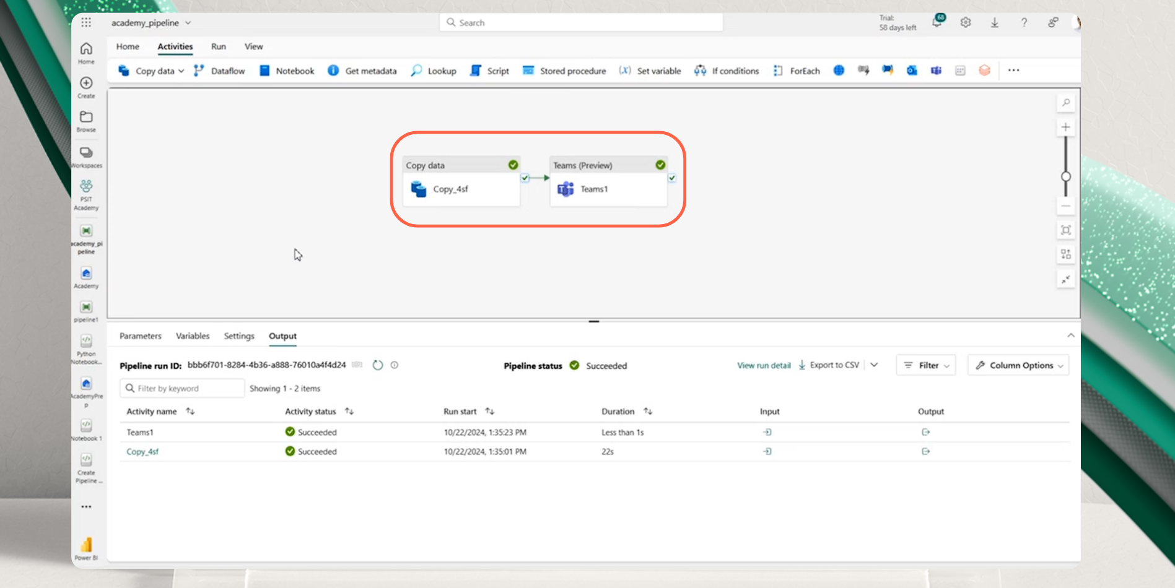Collapse the Output panel with the chevron

pyautogui.click(x=1071, y=335)
